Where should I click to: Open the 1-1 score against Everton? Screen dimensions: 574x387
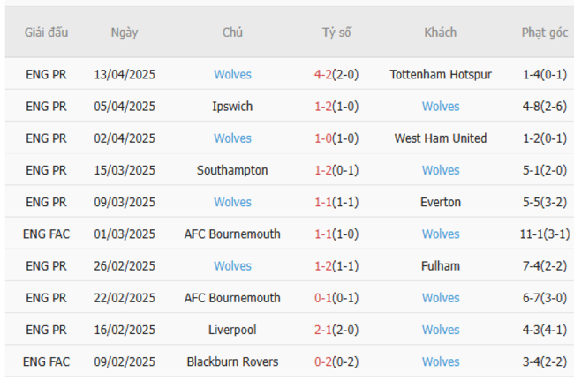pos(323,202)
